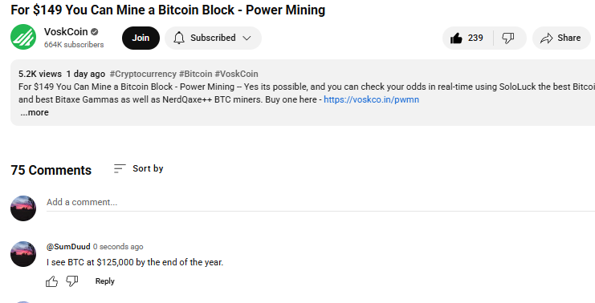Open the VoskCoin channel name
The height and width of the screenshot is (303, 595).
pos(66,32)
